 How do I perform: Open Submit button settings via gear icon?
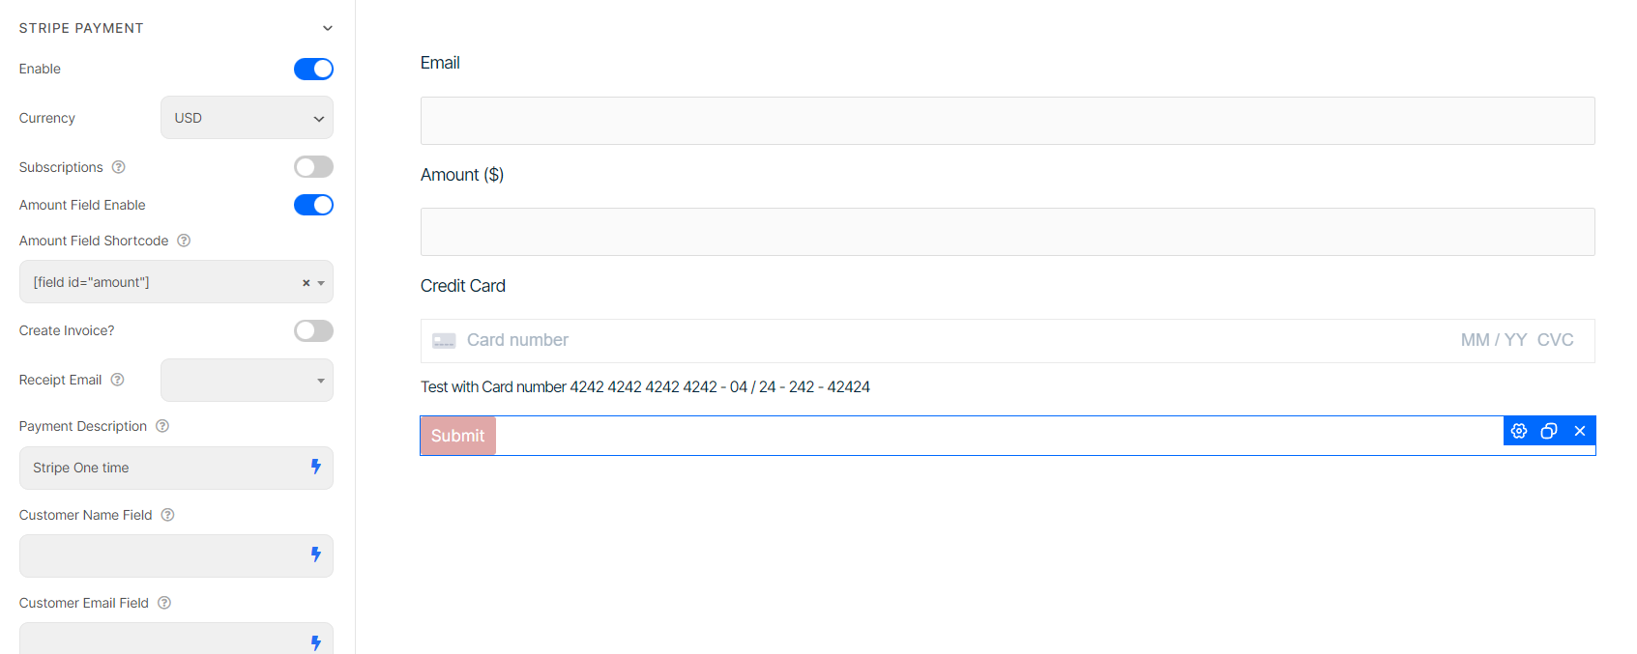click(x=1518, y=431)
